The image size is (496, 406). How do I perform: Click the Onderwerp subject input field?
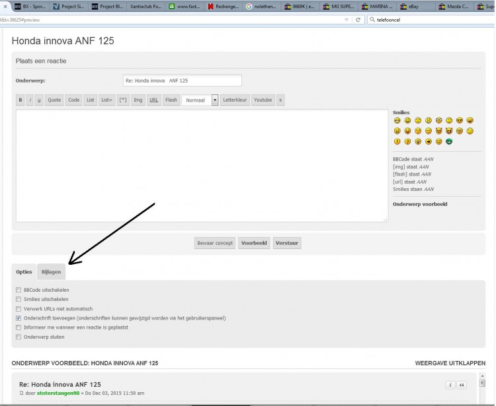point(183,81)
